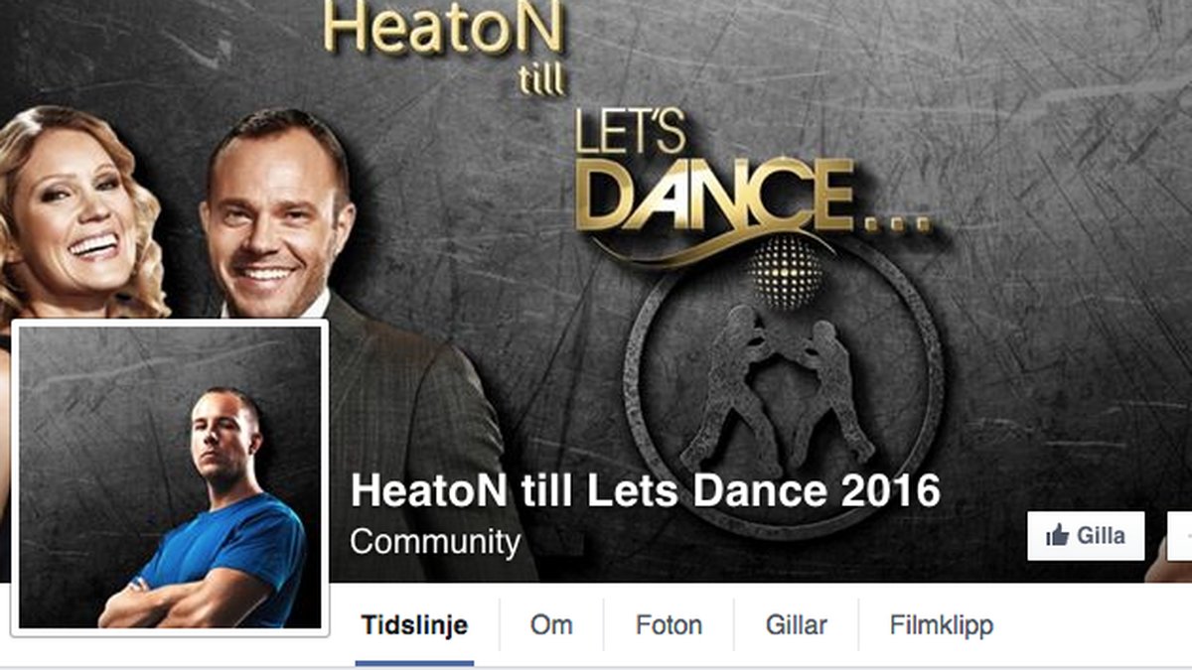Open the profile picture of man in blue shirt
The height and width of the screenshot is (670, 1192).
coord(170,475)
